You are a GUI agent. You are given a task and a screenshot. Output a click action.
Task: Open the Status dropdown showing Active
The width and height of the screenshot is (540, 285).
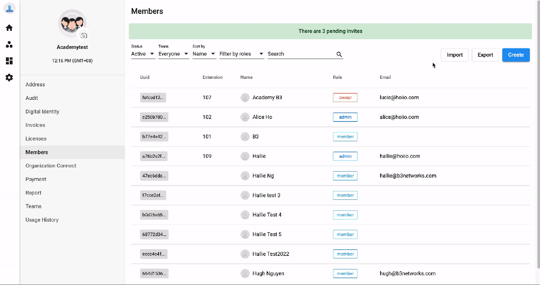(x=143, y=54)
